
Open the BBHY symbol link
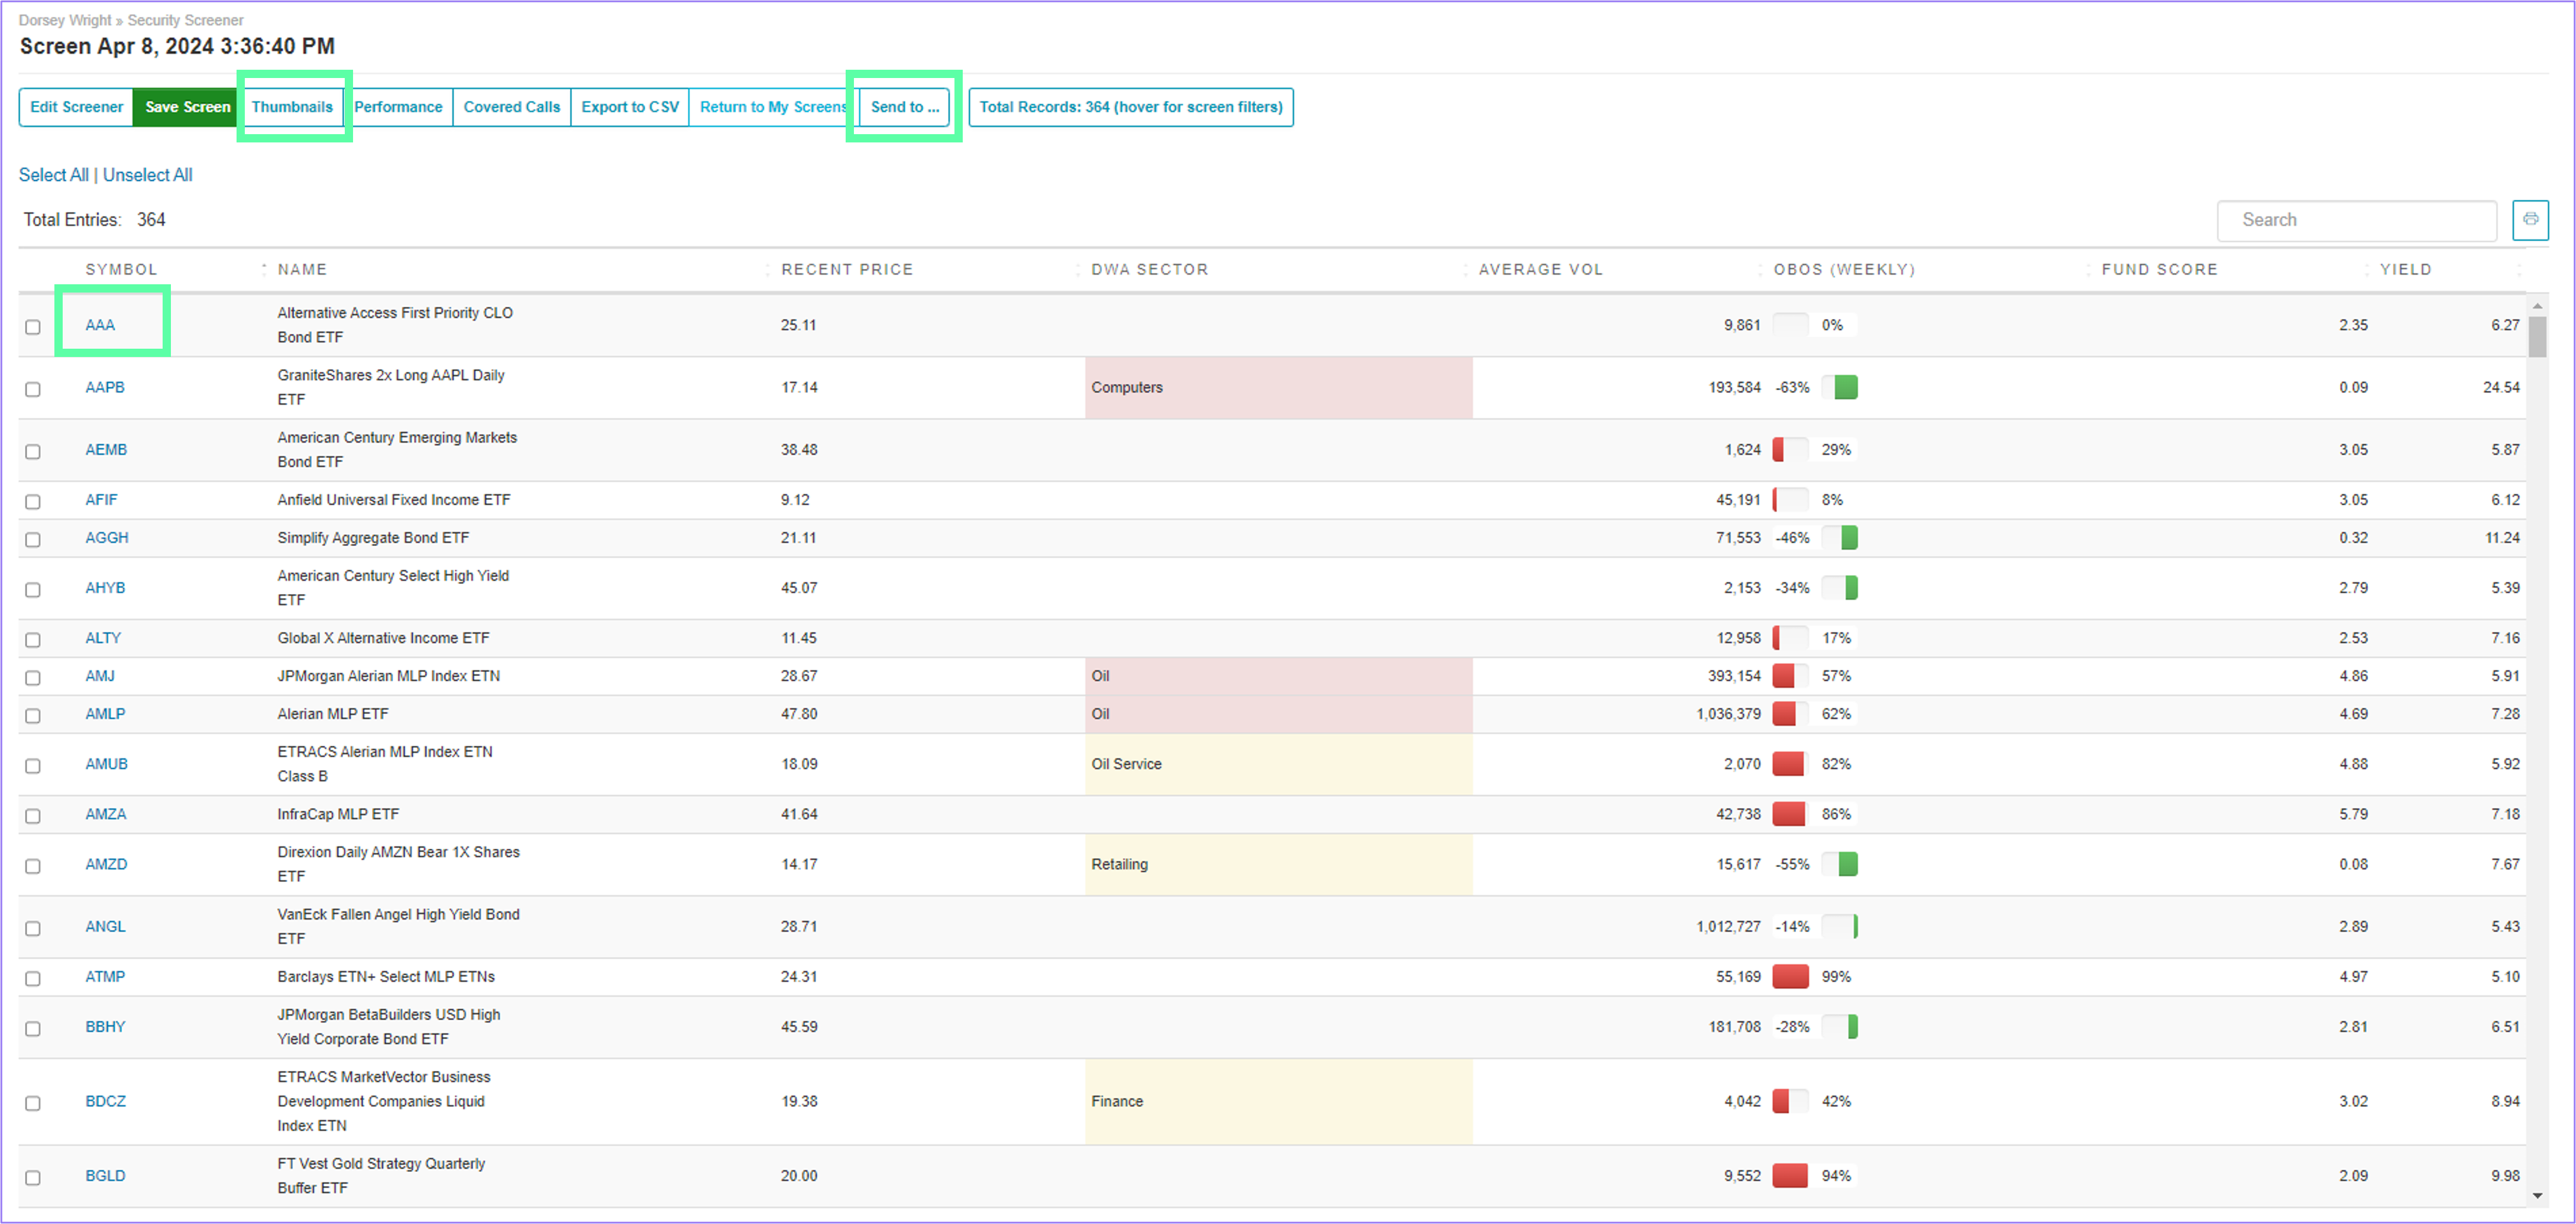pyautogui.click(x=105, y=1027)
